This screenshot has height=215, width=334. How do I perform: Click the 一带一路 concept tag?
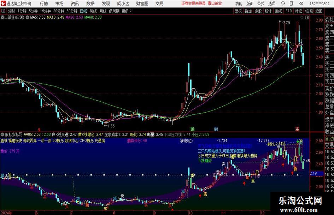45,141
